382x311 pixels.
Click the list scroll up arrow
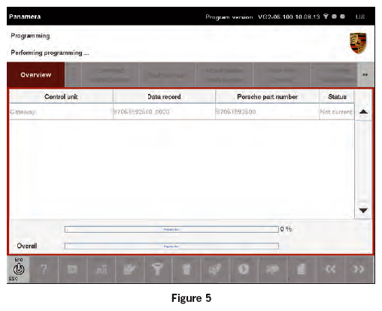[x=363, y=112]
